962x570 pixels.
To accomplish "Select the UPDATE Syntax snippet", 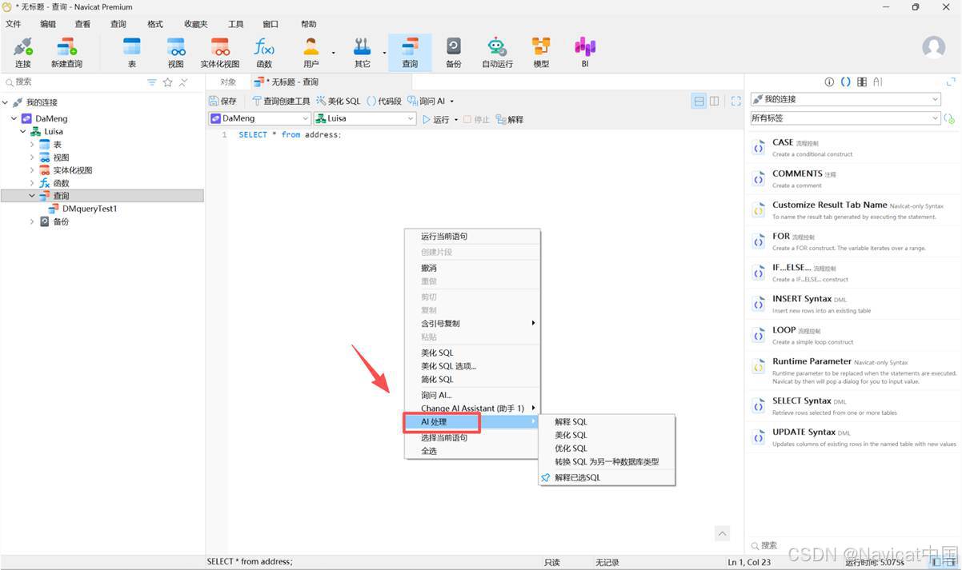I will [852, 437].
